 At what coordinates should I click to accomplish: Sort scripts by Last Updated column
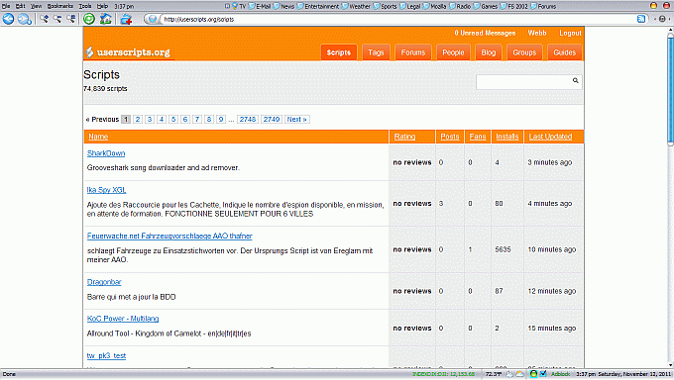550,137
